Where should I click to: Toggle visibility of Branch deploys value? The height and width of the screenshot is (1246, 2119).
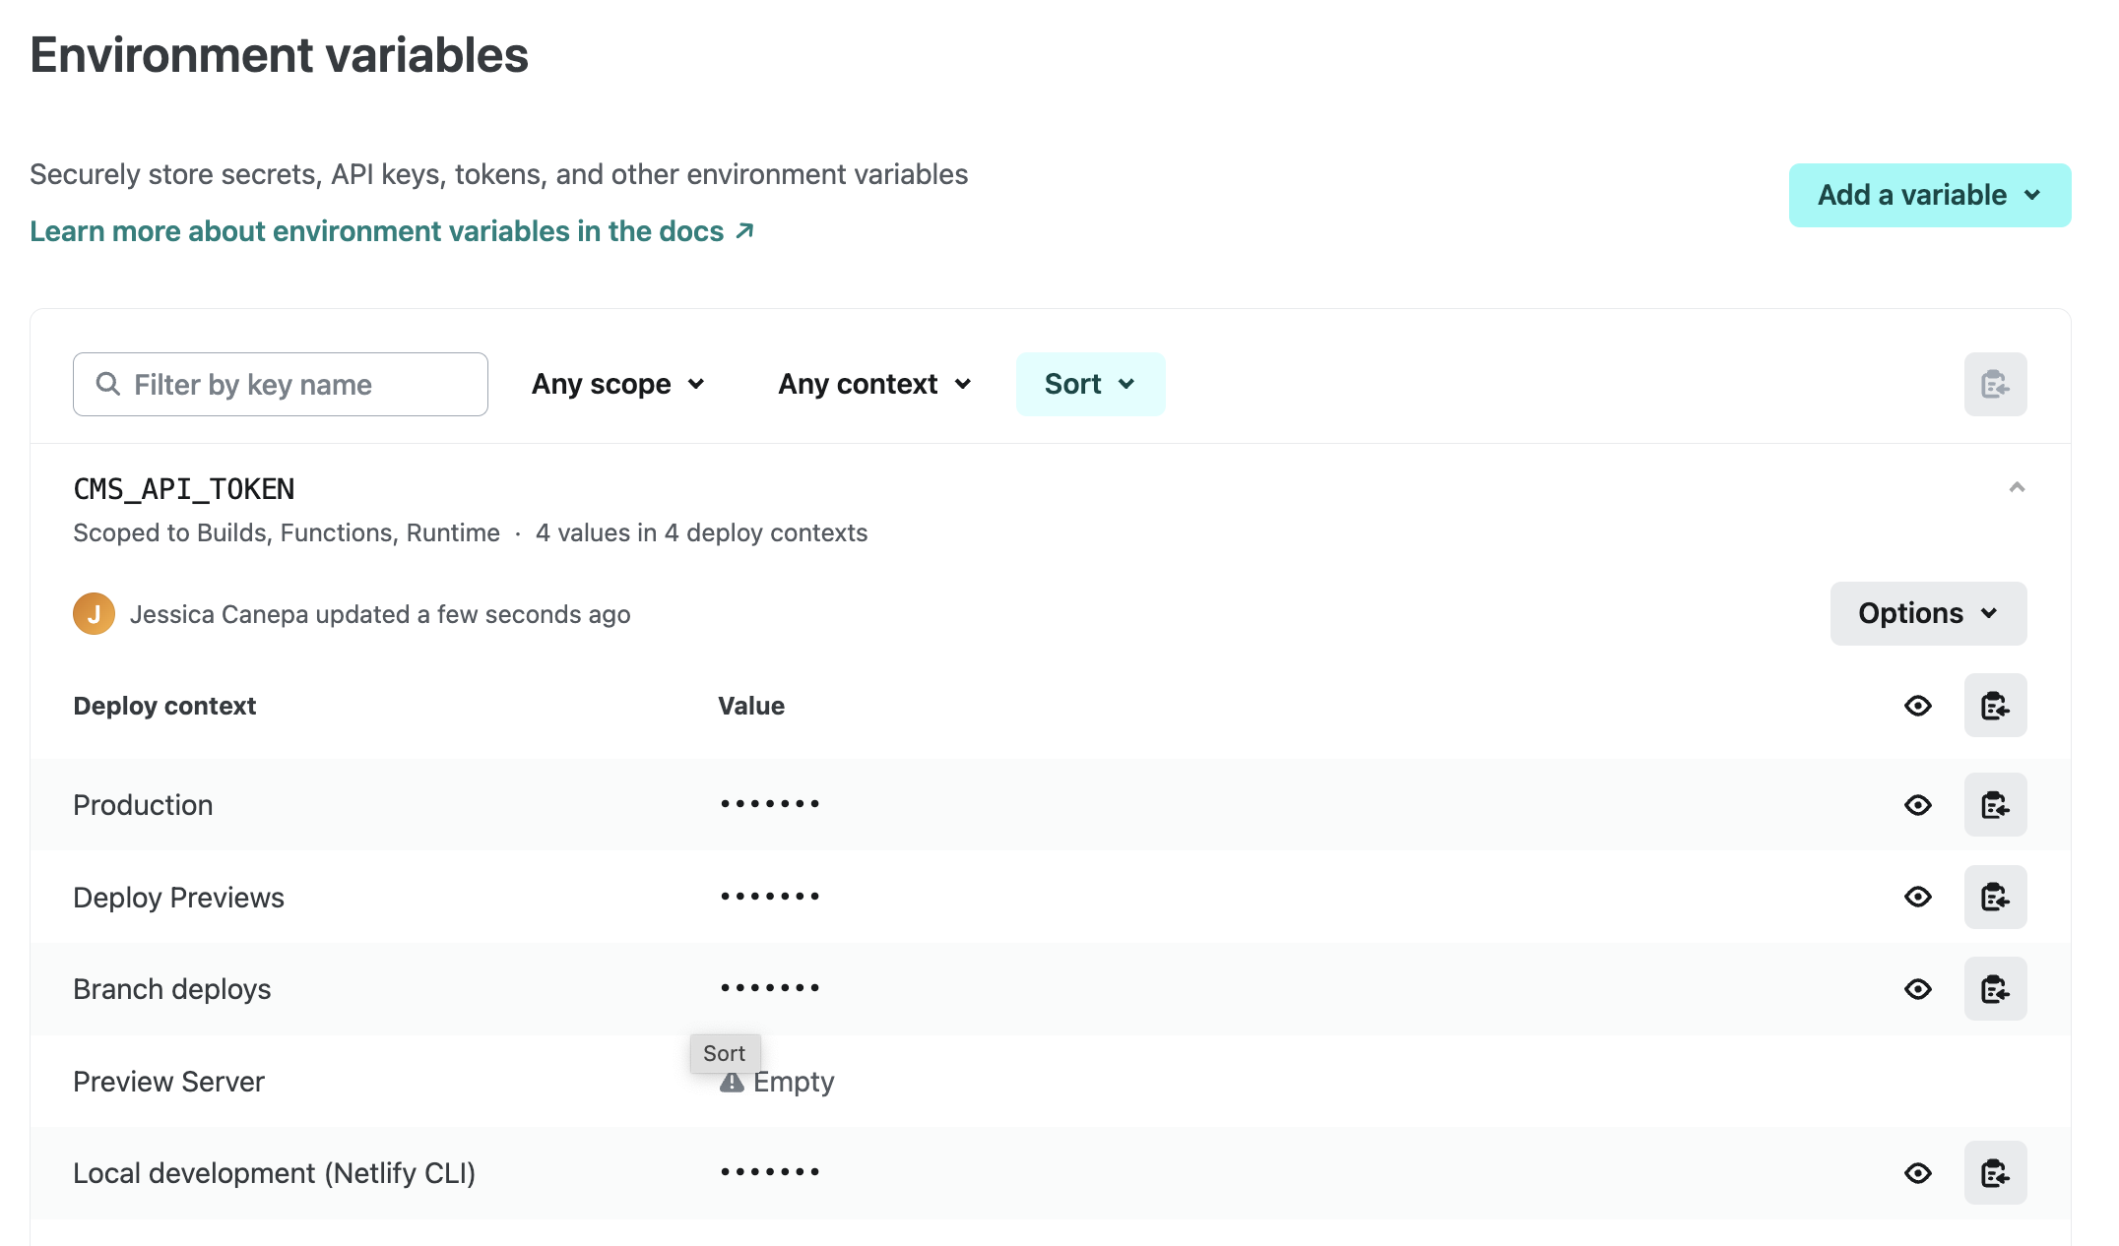(1917, 989)
